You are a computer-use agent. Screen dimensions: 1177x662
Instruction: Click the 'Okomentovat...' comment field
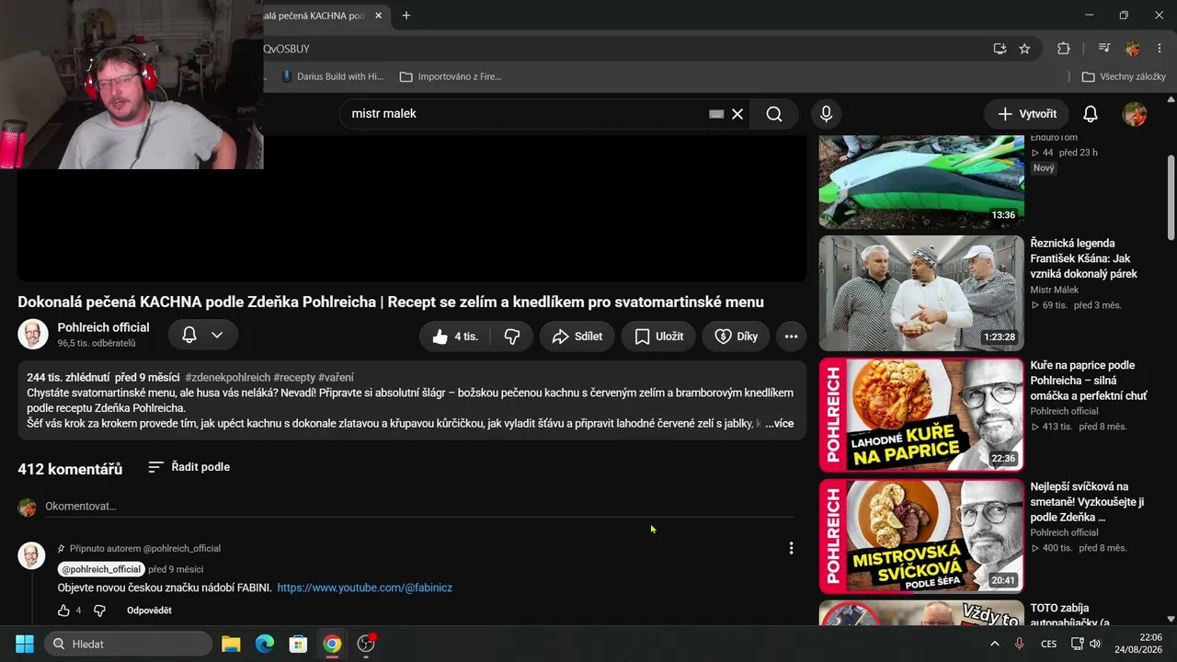tap(419, 507)
